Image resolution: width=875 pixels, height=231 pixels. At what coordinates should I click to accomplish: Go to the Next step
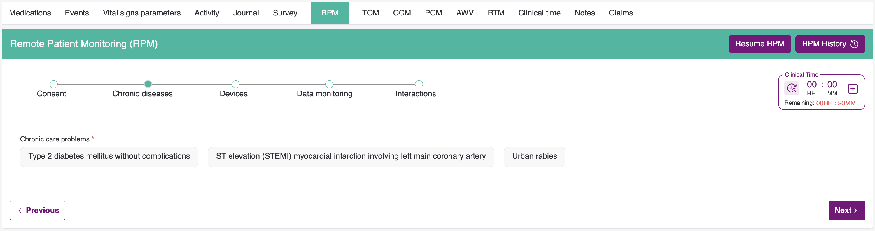click(x=846, y=210)
